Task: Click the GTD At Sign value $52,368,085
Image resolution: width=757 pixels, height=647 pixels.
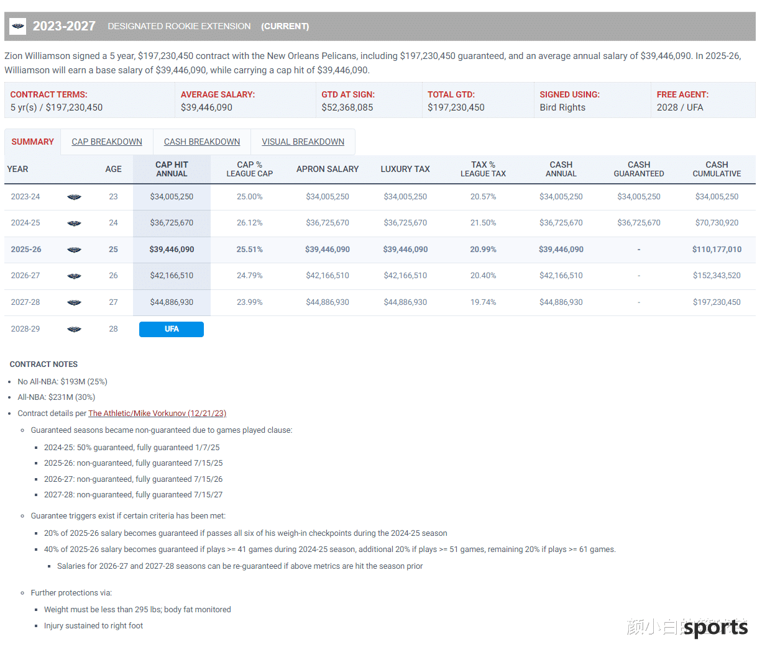Action: click(347, 107)
